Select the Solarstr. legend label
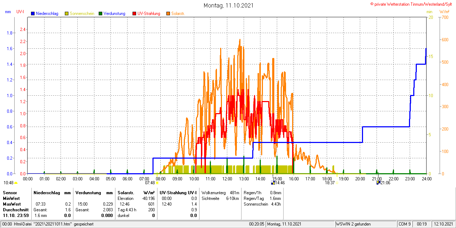456x228 pixels. [178, 14]
